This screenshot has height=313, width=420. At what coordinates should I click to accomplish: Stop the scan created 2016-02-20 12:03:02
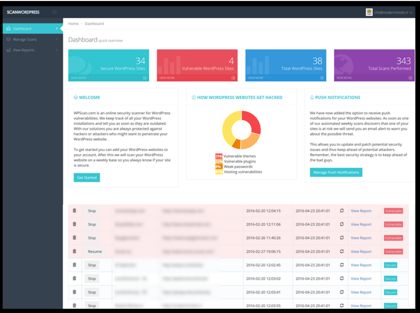[92, 279]
